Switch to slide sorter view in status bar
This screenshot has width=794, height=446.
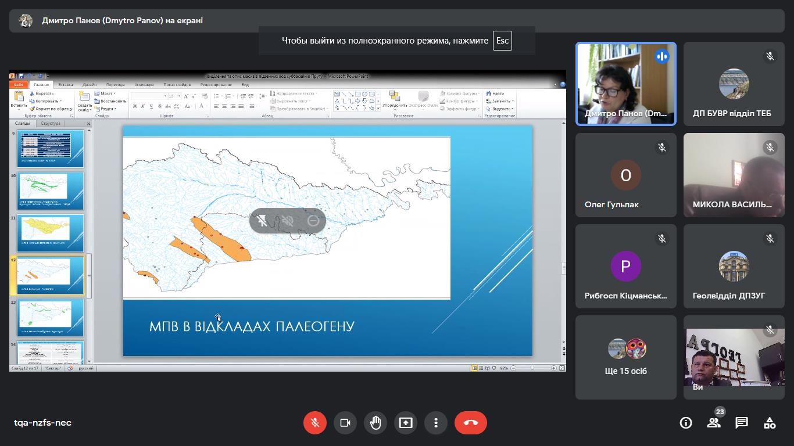tap(481, 368)
